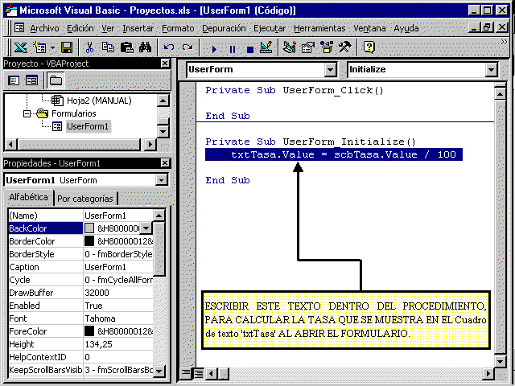Open Depuración menu

(224, 29)
